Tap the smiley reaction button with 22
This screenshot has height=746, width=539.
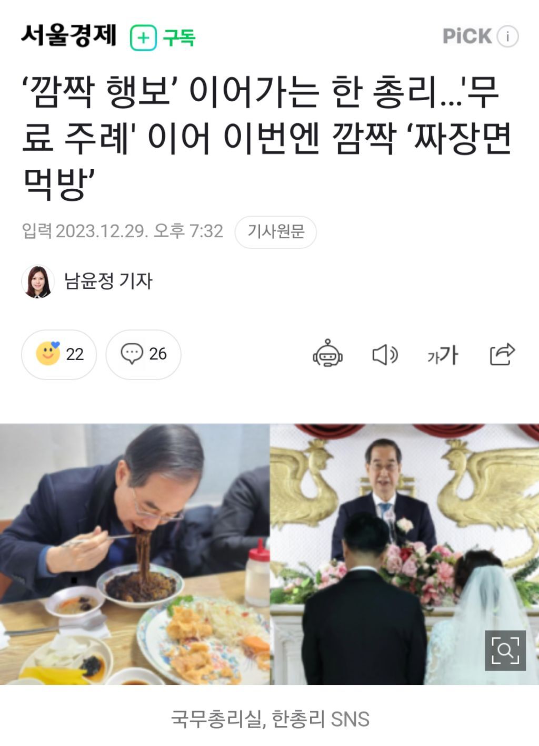[x=59, y=354]
